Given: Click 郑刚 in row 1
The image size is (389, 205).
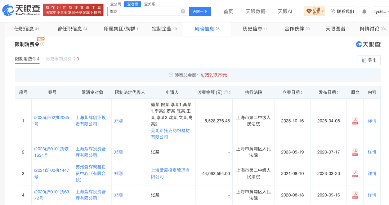Looking at the screenshot, I should [x=119, y=121].
